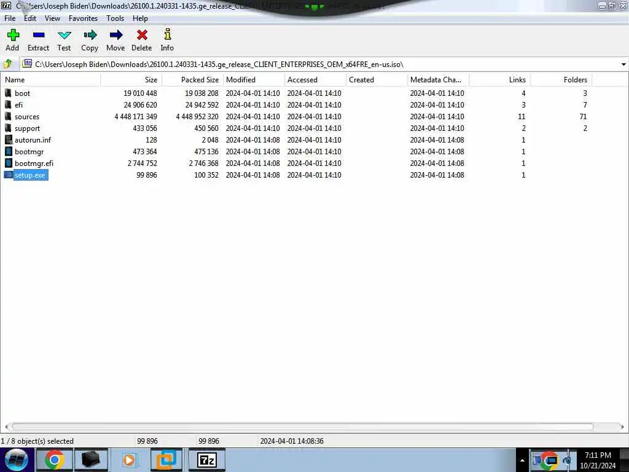The height and width of the screenshot is (472, 629).
Task: Click the Copy arrow icon
Action: click(90, 35)
